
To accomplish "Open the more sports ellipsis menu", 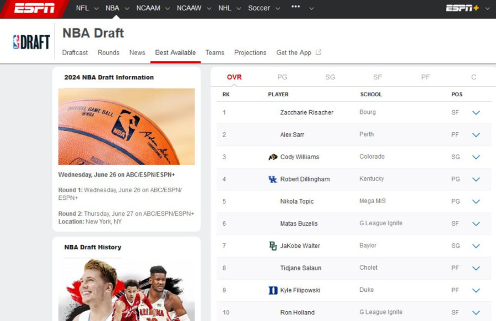I will tap(296, 8).
